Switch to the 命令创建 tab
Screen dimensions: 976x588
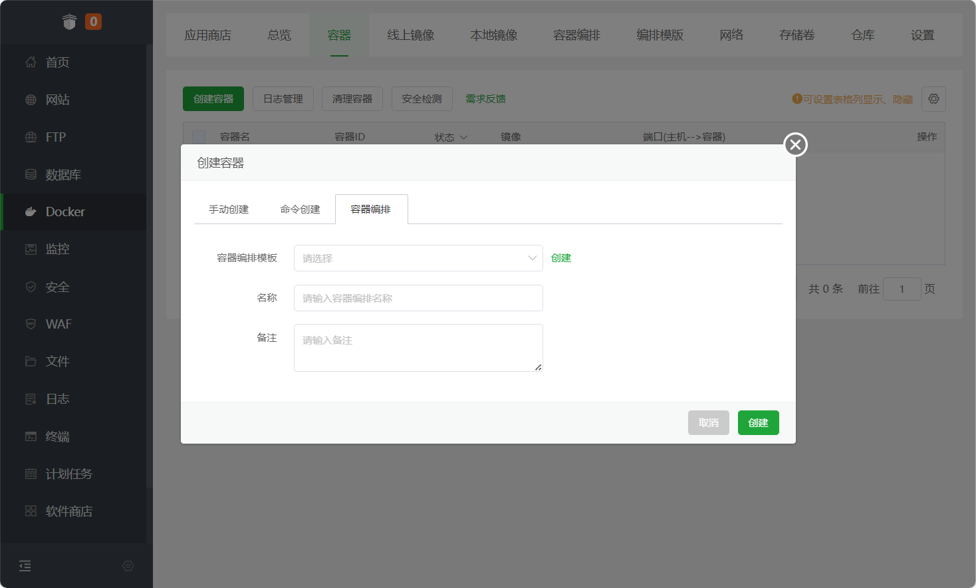(300, 210)
